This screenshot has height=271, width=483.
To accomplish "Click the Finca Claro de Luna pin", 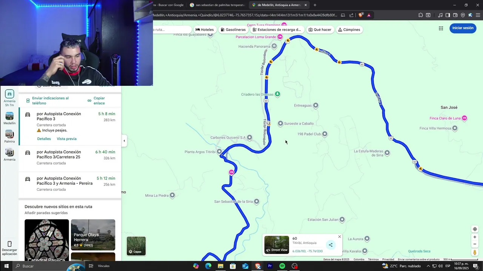I will (465, 118).
